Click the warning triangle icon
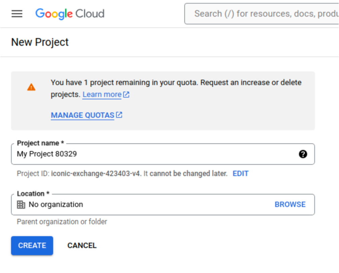This screenshot has height=273, width=339. click(31, 87)
